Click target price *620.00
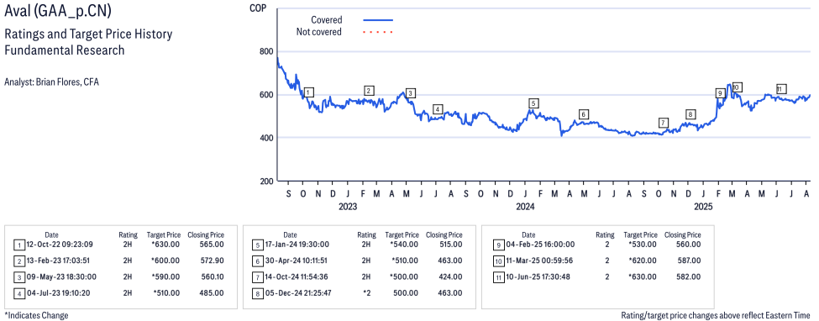The width and height of the screenshot is (819, 321). [x=643, y=260]
